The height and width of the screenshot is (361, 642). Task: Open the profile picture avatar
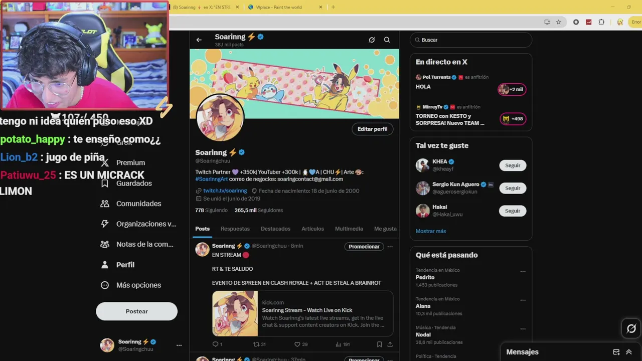click(x=220, y=118)
